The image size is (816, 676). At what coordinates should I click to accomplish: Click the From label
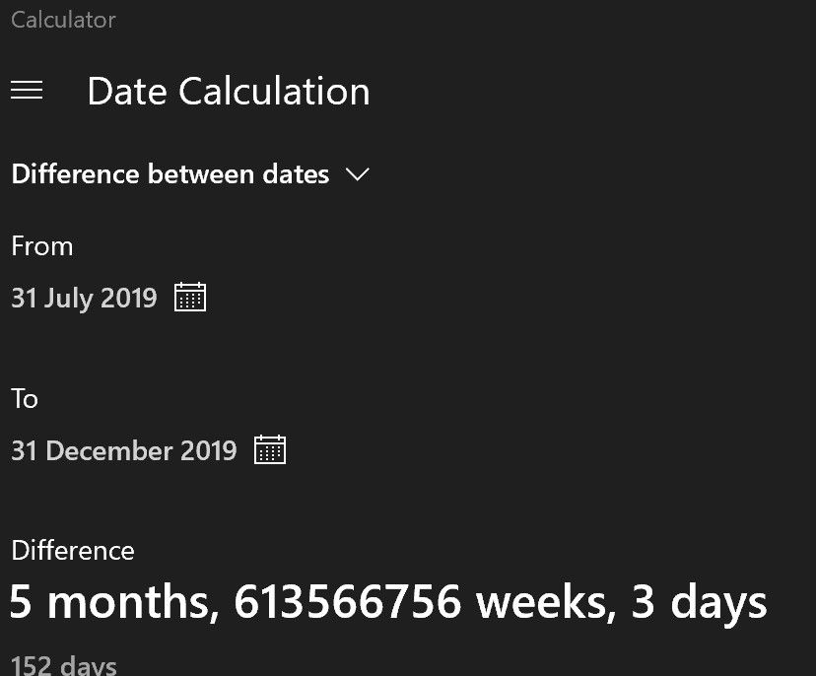pos(42,245)
